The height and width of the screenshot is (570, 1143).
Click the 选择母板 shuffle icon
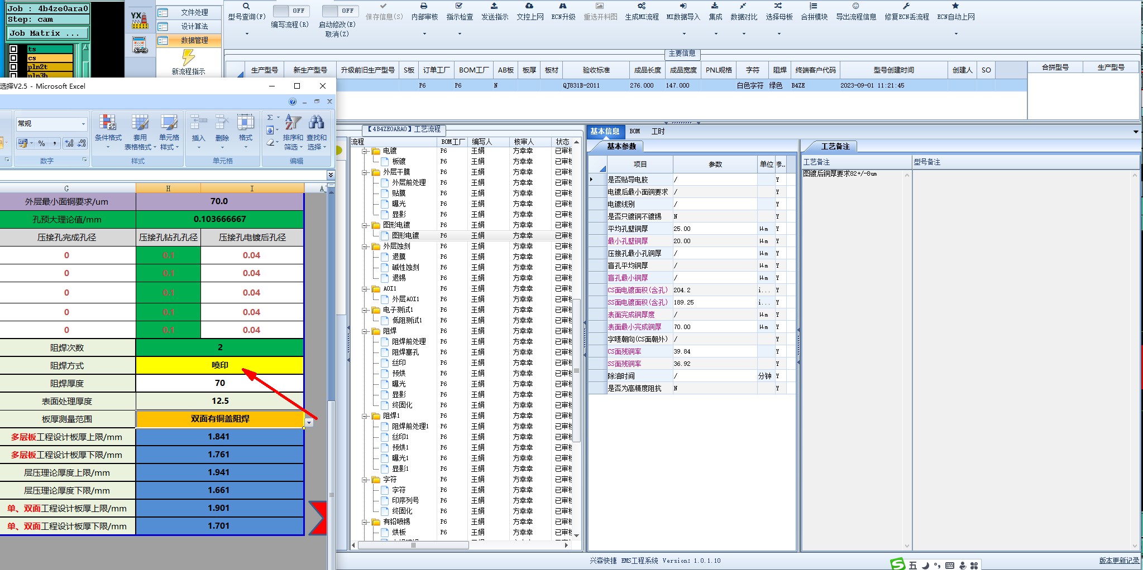(778, 6)
